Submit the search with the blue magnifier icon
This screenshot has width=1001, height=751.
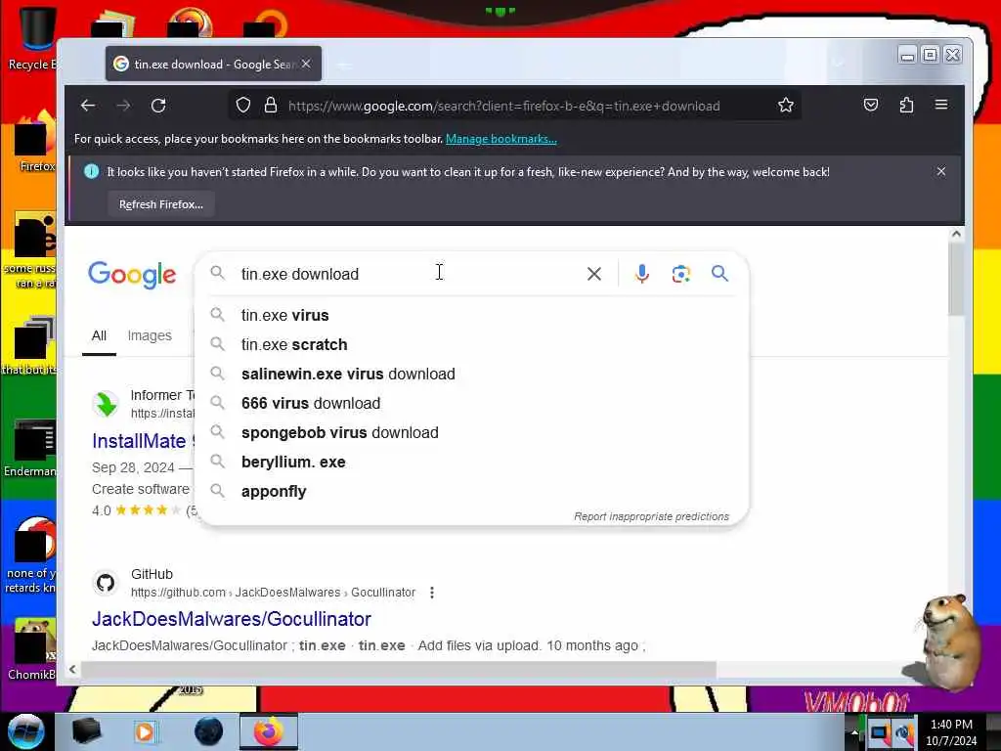click(x=719, y=274)
